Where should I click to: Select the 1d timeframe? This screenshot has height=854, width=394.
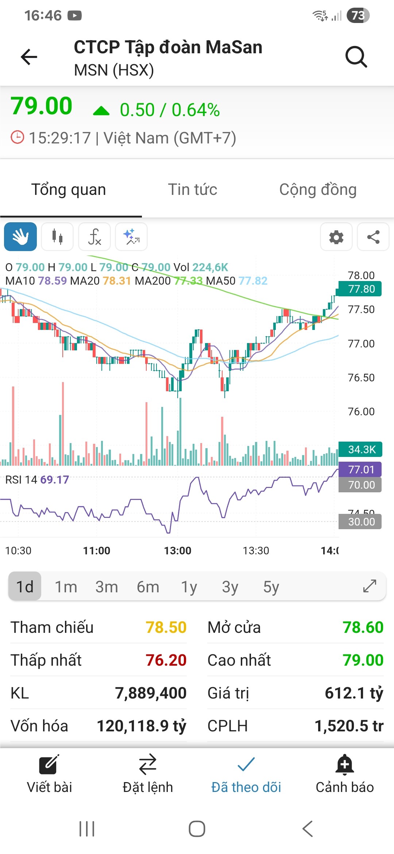point(25,587)
